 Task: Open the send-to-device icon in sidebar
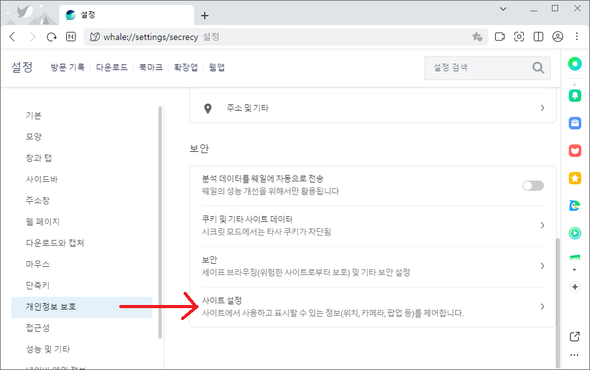point(574,336)
